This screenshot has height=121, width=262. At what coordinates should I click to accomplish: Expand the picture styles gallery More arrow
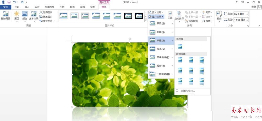[x=146, y=20]
